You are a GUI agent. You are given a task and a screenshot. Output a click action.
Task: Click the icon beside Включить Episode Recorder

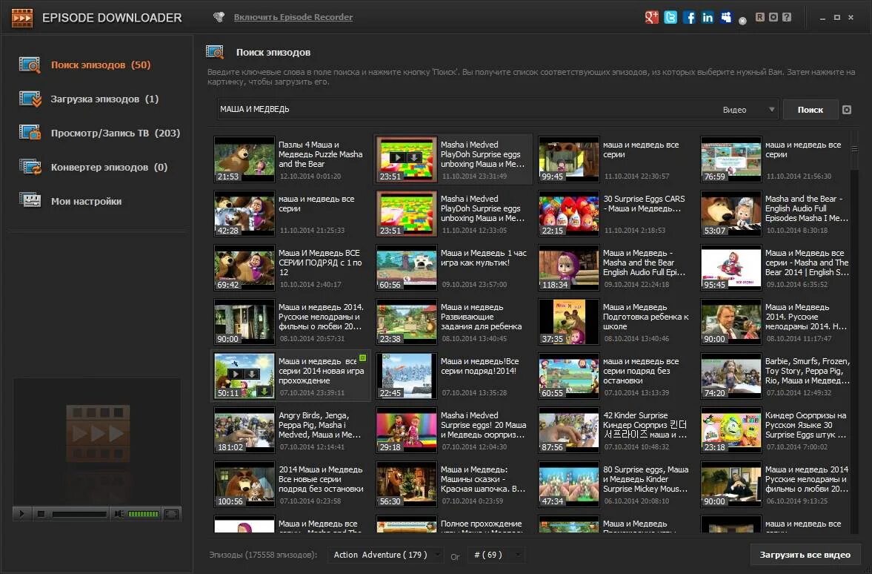(219, 17)
